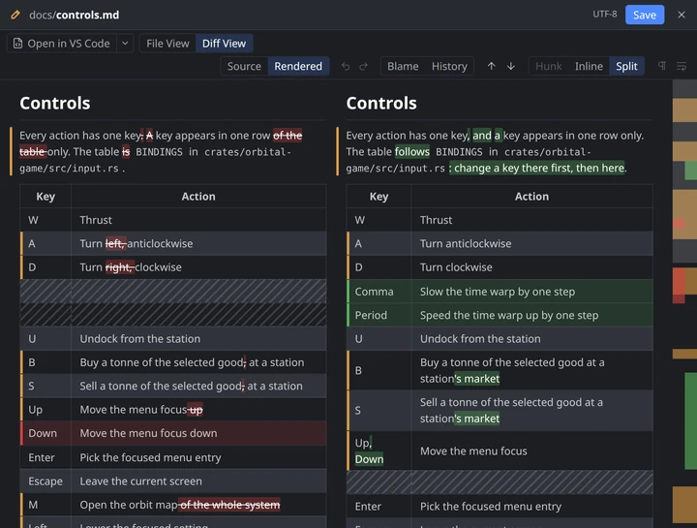Image resolution: width=697 pixels, height=528 pixels.
Task: Select the Split diff layout
Action: pos(626,66)
